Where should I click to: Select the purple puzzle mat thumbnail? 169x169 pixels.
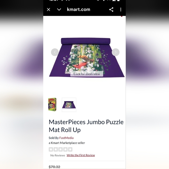[x=69, y=105]
